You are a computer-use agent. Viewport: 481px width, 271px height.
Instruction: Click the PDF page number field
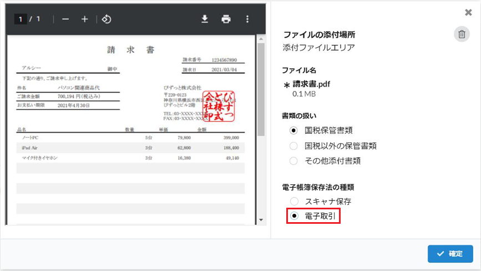point(21,19)
